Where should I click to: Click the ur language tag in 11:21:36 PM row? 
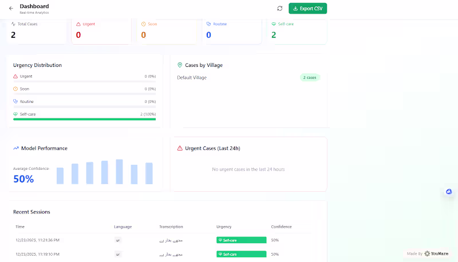[118, 240]
